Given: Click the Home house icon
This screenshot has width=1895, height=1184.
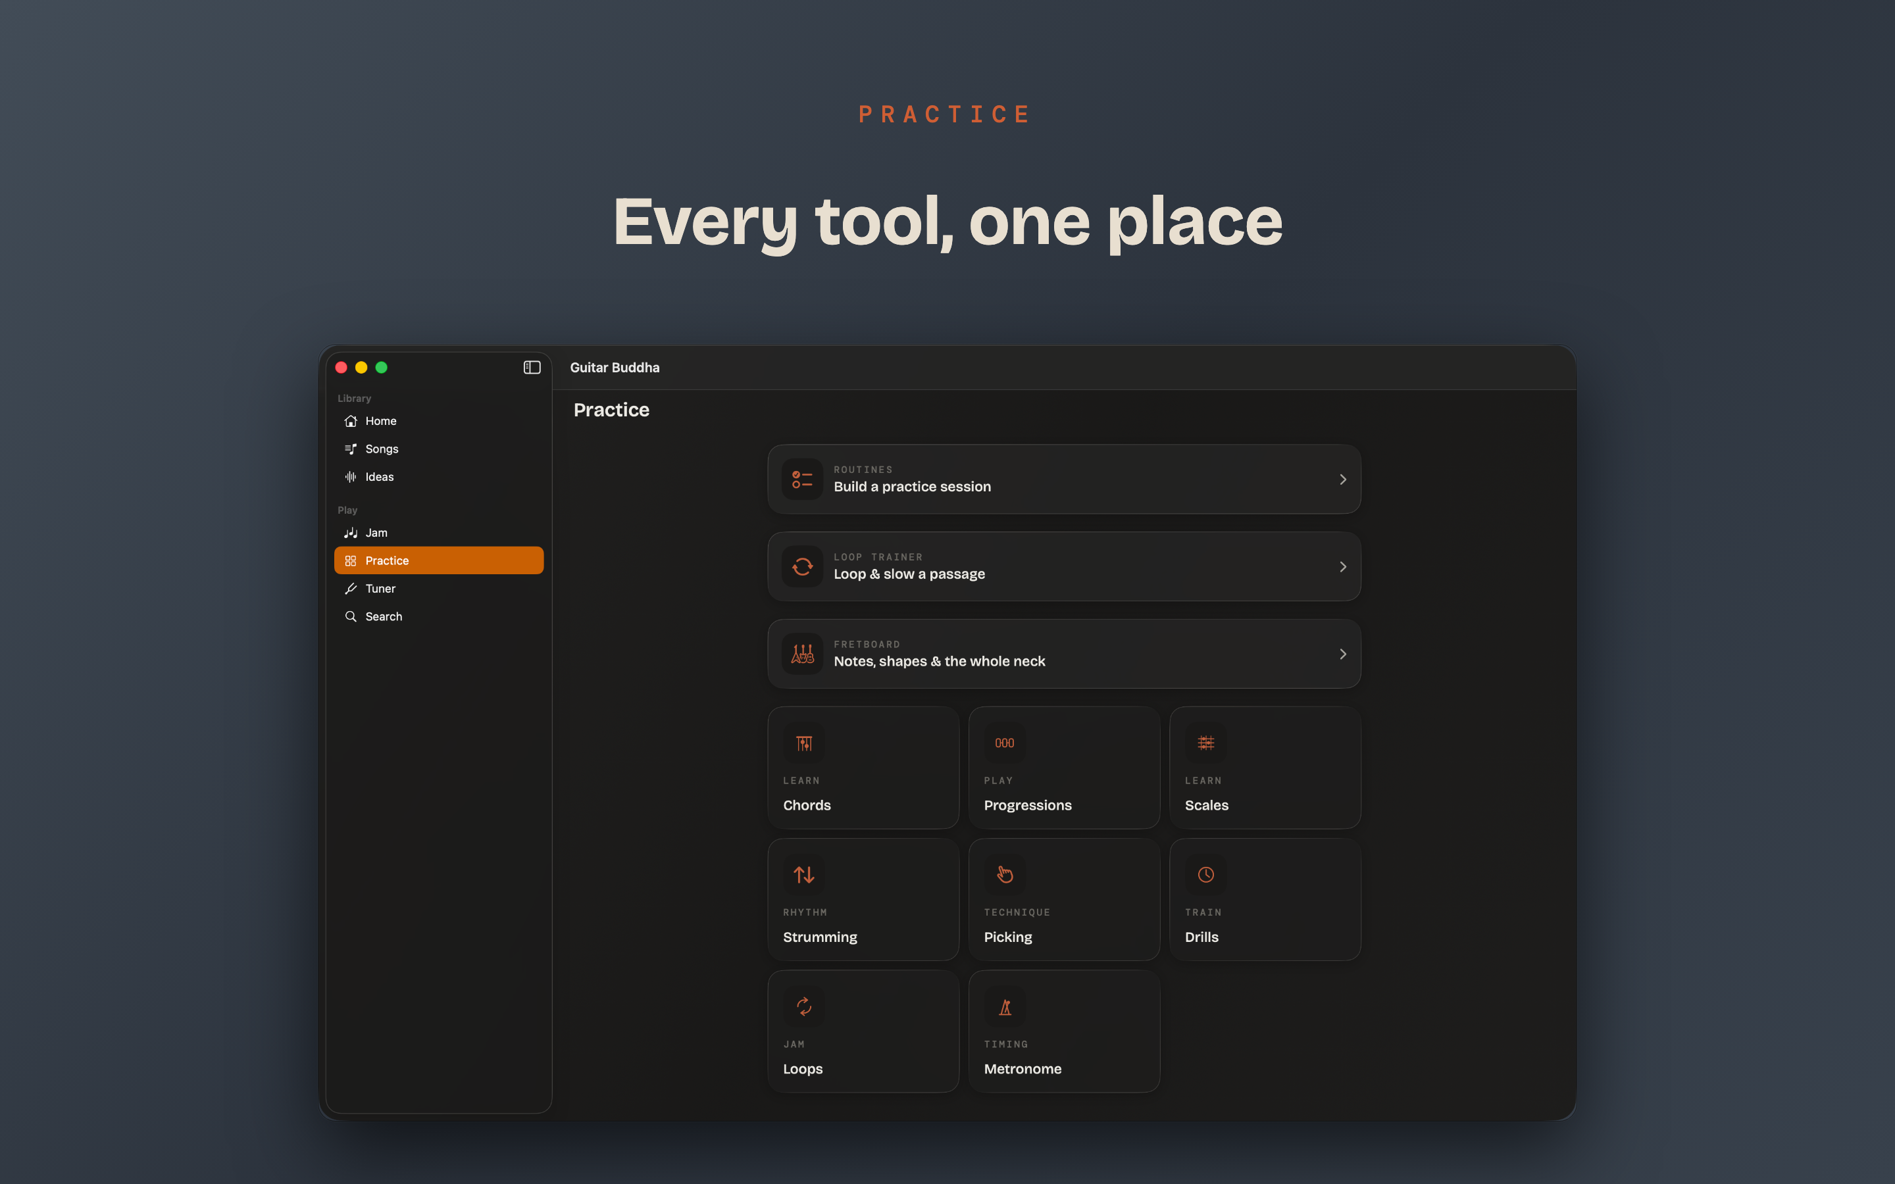Looking at the screenshot, I should click(x=351, y=421).
